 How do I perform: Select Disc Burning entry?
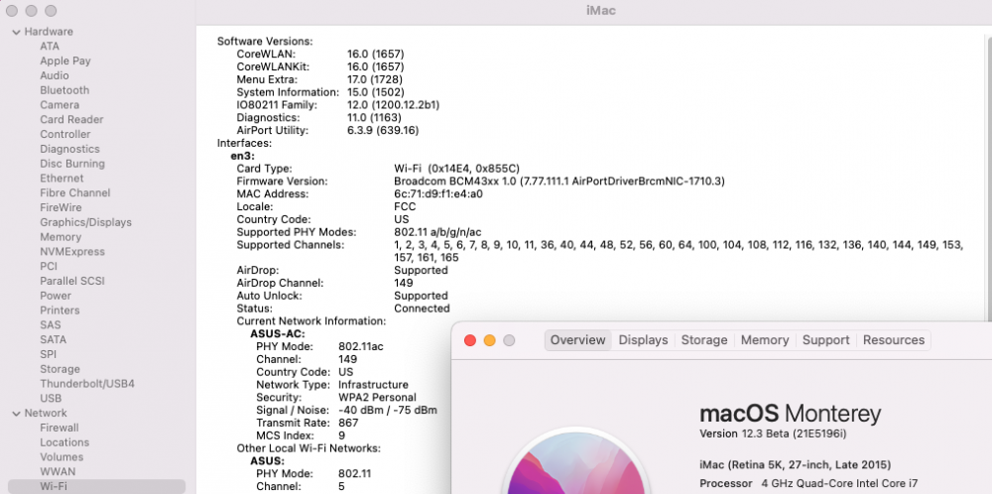(72, 164)
